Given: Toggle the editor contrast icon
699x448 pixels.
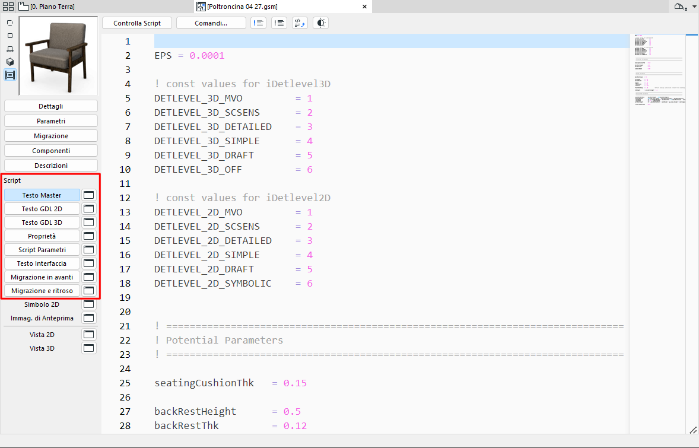Looking at the screenshot, I should click(x=320, y=23).
